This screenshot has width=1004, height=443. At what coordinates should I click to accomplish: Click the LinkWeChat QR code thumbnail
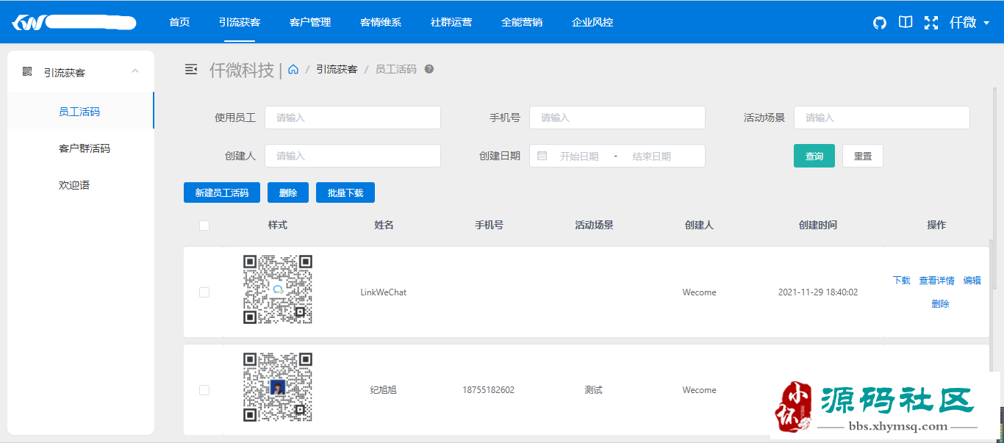pyautogui.click(x=278, y=289)
